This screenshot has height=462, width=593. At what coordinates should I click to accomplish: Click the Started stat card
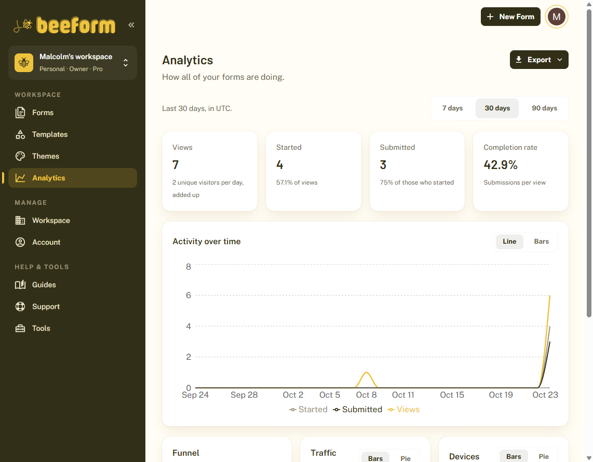coord(314,171)
